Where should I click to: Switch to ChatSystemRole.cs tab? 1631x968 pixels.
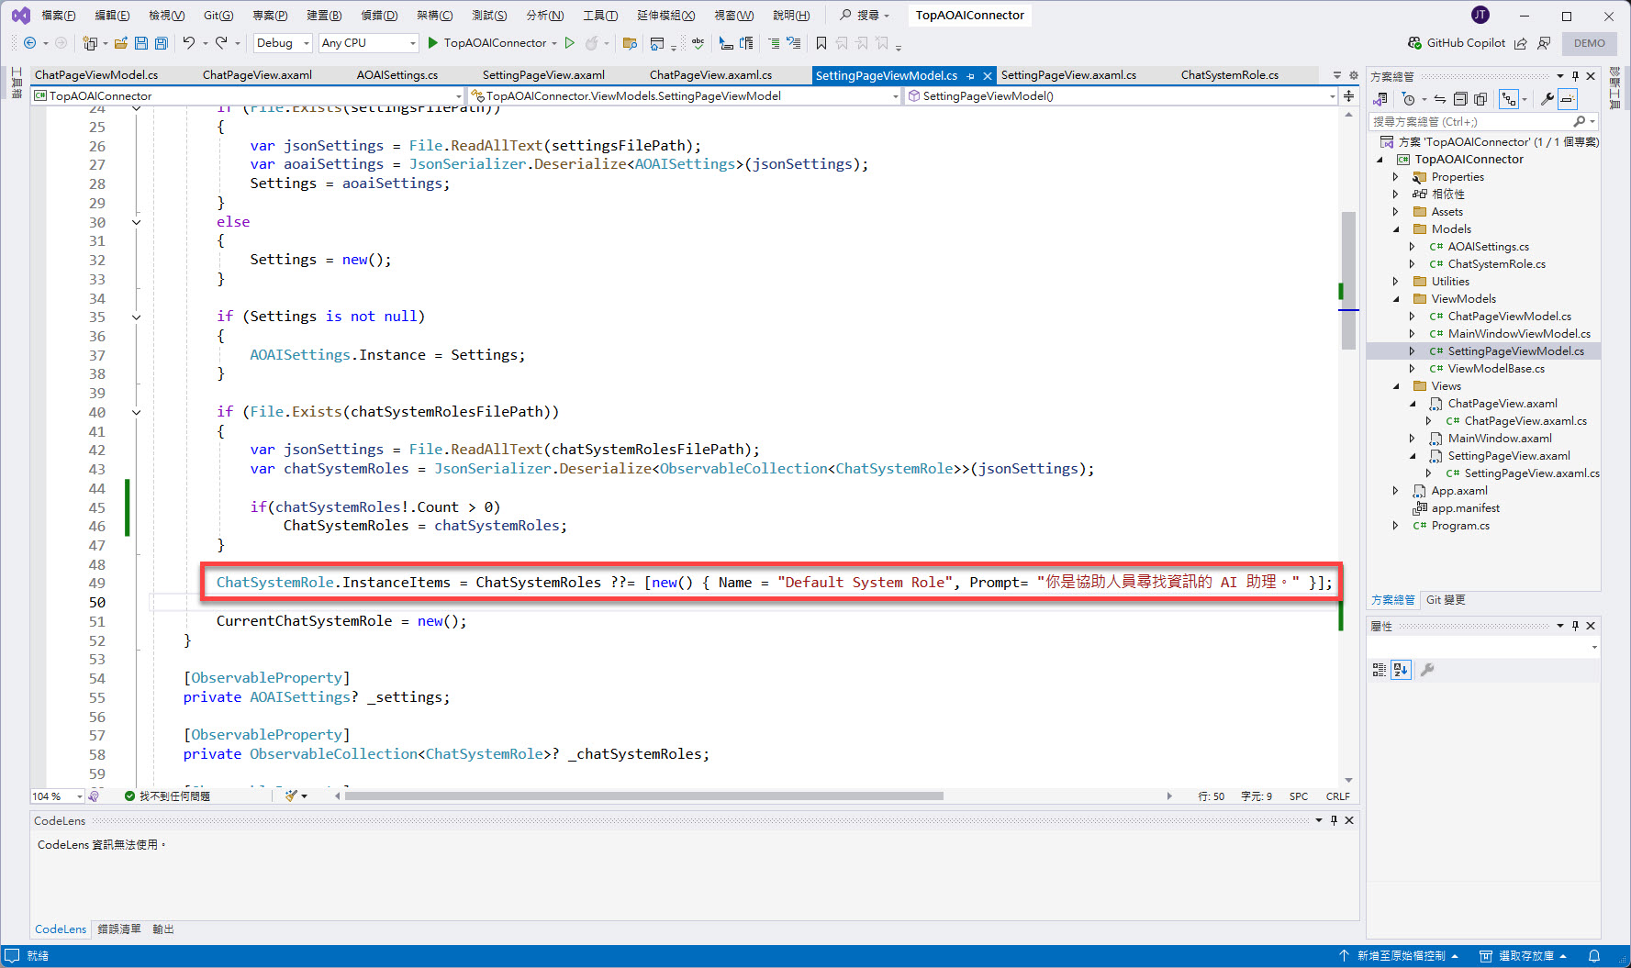pos(1230,75)
